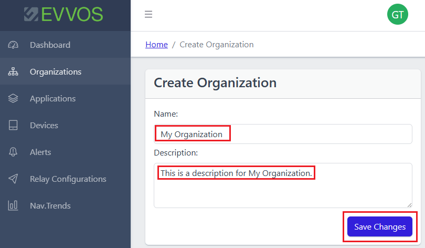425x248 pixels.
Task: Click the Devices tablet icon
Action: click(13, 125)
